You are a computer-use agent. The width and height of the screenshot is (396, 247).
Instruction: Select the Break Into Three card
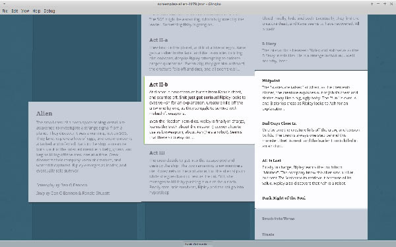click(x=311, y=219)
